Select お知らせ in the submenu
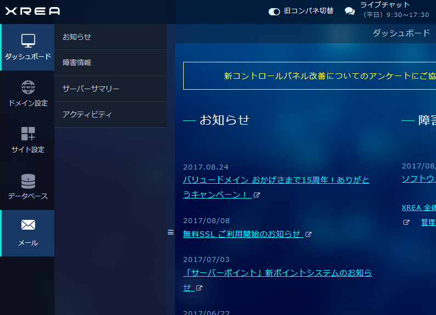The image size is (436, 315). (x=111, y=37)
